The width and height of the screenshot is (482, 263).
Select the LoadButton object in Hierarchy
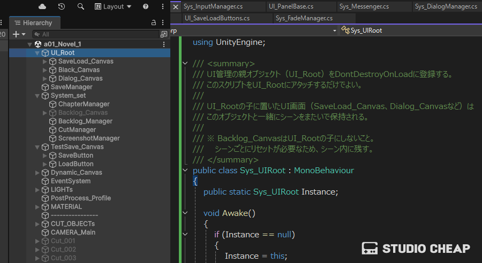(x=76, y=164)
